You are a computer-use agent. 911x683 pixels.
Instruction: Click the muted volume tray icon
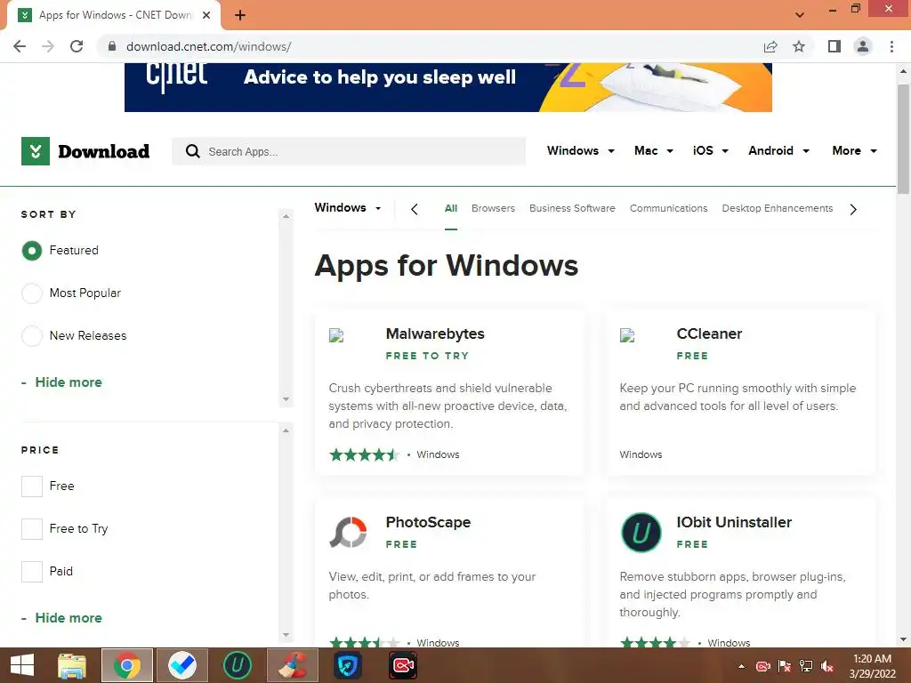[x=827, y=666]
